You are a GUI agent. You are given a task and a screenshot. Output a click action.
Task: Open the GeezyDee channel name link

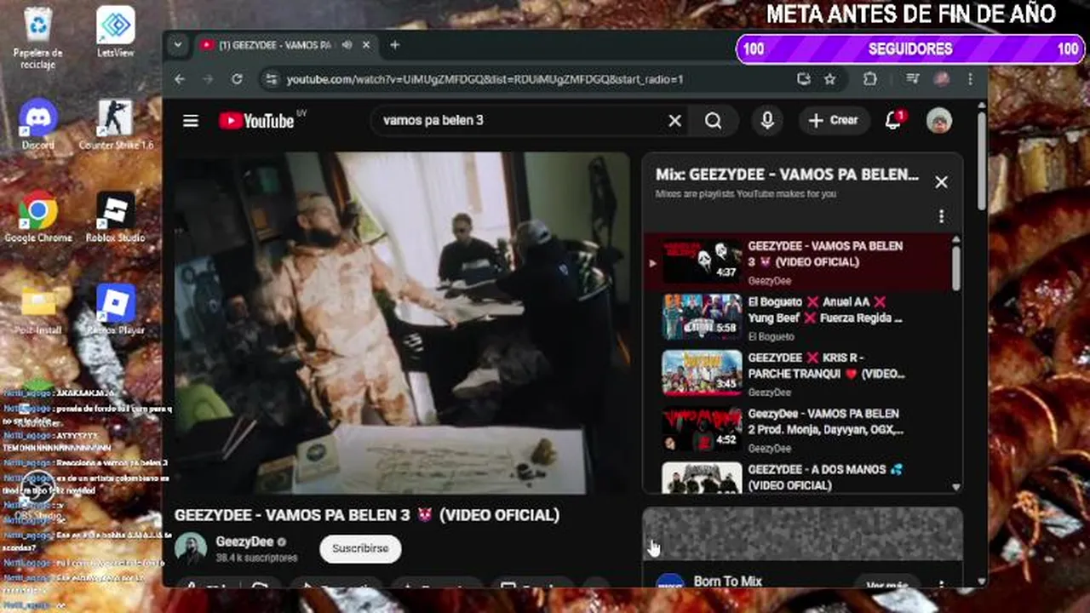pyautogui.click(x=244, y=541)
